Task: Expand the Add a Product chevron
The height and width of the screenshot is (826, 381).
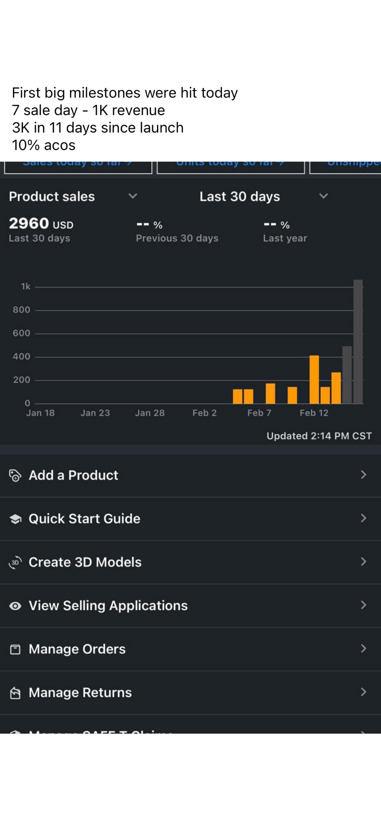Action: (x=363, y=475)
